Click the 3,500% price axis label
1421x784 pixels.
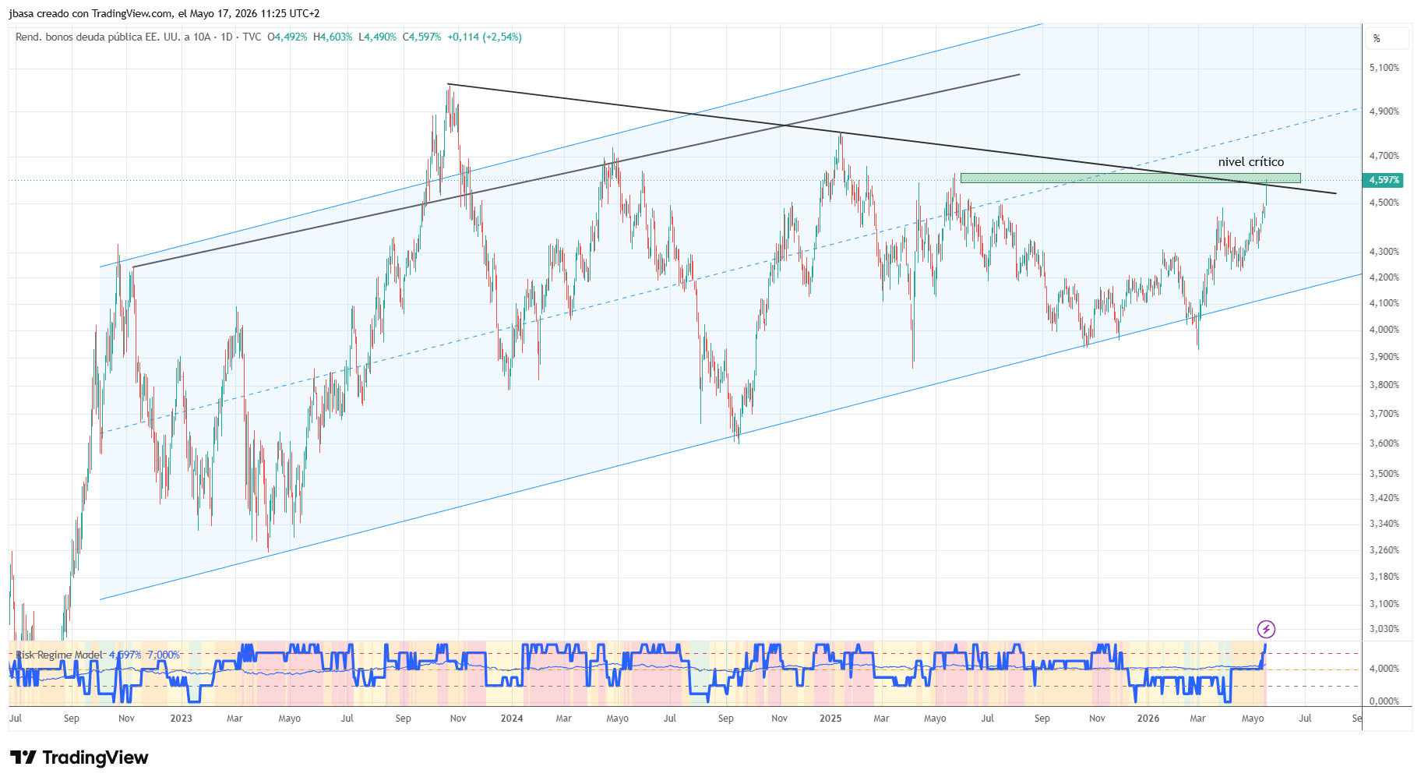(x=1384, y=474)
